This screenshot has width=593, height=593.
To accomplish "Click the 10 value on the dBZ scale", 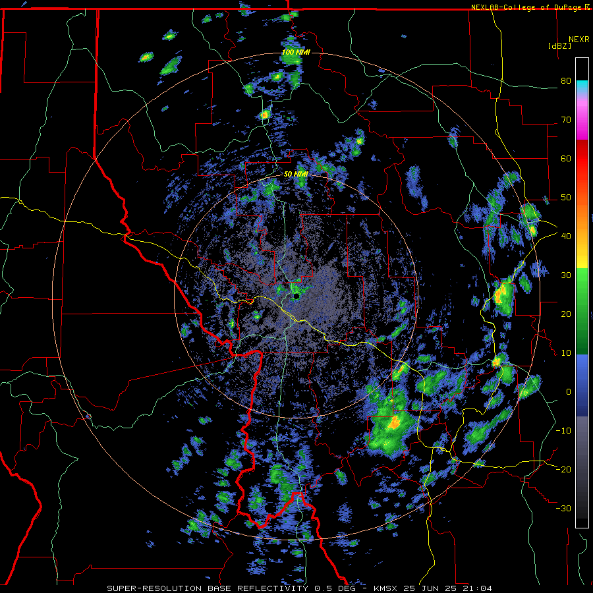I will coord(566,353).
